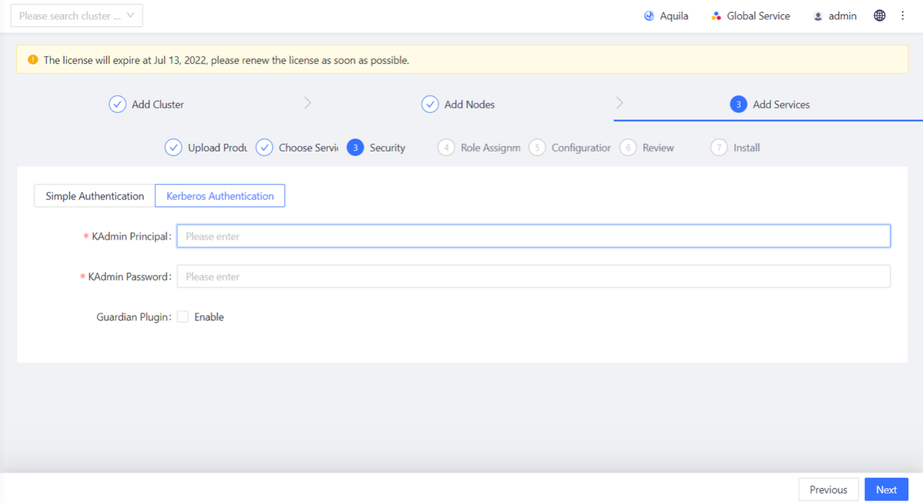The image size is (923, 503).
Task: Click the Add Cluster completed checkmark icon
Action: point(118,104)
